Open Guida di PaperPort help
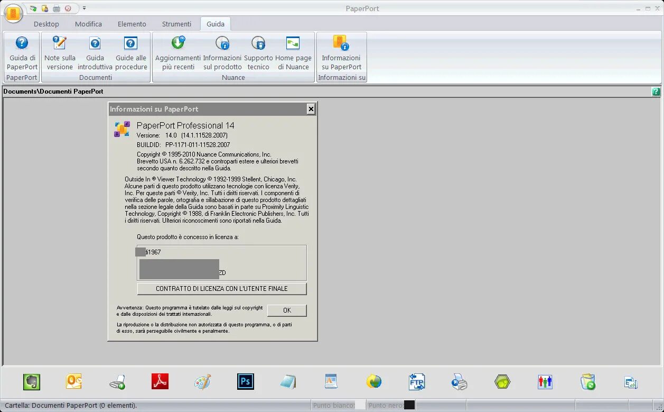 (22, 53)
